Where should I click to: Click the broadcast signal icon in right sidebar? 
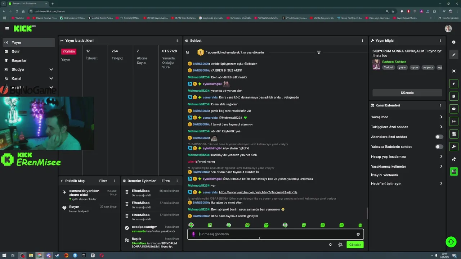coord(454,122)
